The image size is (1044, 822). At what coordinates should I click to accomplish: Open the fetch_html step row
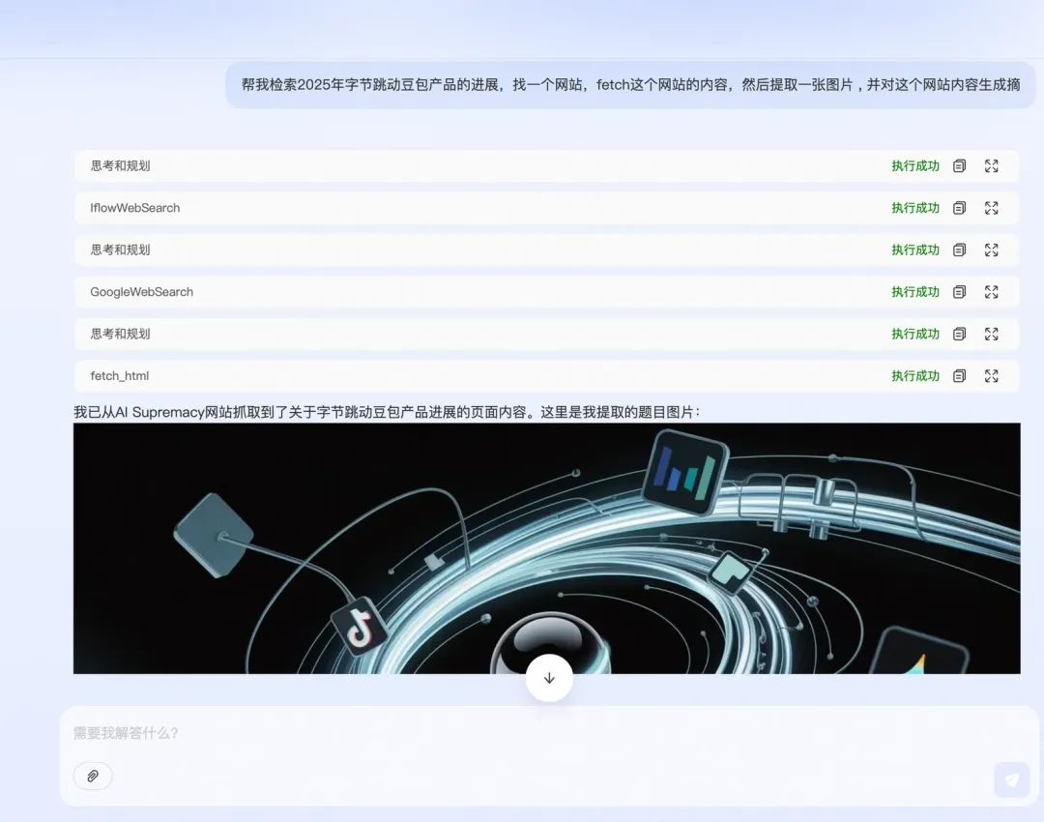[x=387, y=376]
